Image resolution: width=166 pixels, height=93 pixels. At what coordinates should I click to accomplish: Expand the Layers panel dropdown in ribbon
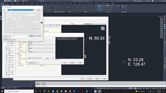pos(108,12)
